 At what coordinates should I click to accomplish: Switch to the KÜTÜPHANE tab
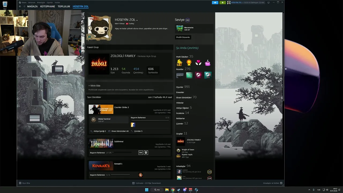click(x=48, y=6)
